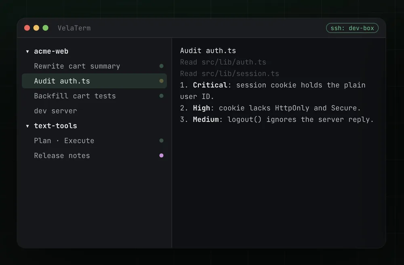
Task: Click the Critical session cookie finding
Action: click(273, 91)
